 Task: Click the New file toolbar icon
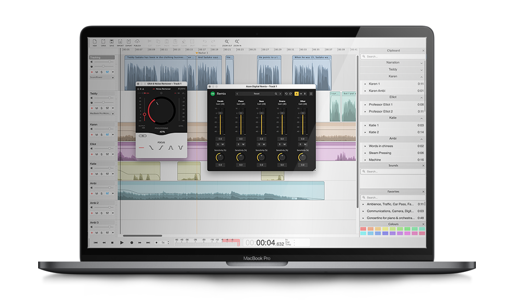[95, 42]
